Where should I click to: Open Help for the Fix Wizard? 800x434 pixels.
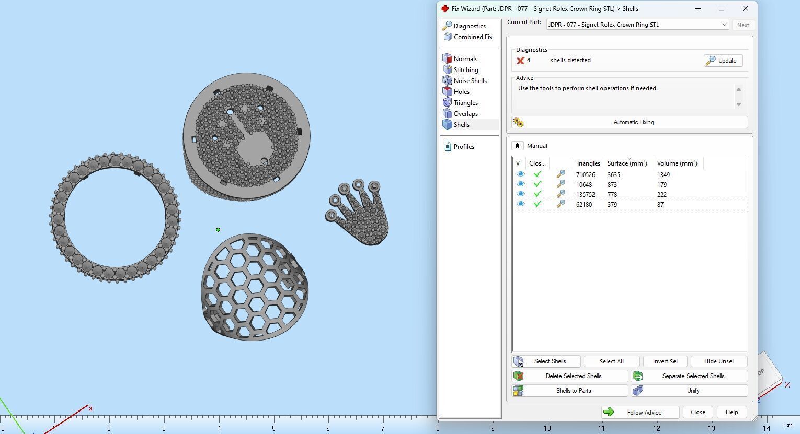[732, 413]
